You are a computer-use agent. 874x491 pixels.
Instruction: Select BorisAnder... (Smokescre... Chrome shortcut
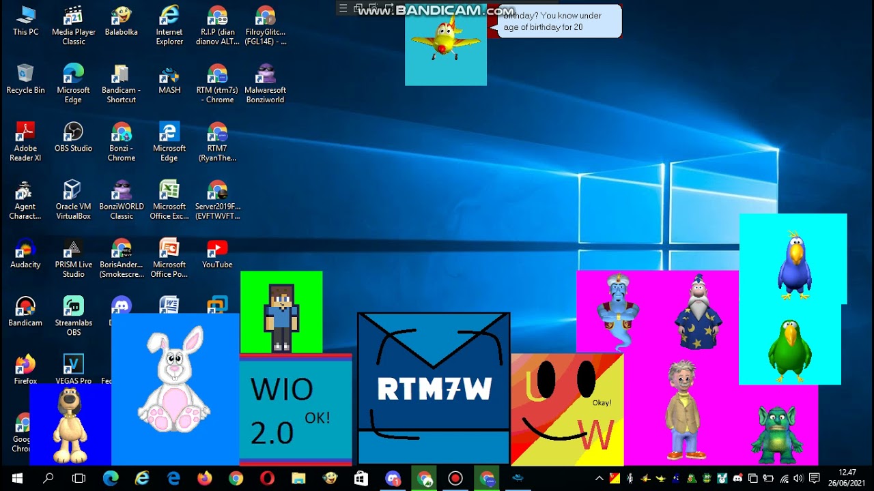(x=121, y=258)
